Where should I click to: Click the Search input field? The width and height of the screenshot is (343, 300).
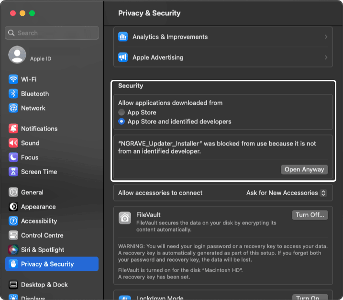(x=52, y=33)
